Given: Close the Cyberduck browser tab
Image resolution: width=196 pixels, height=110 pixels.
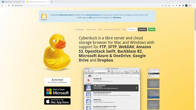Looking at the screenshot, I should tap(48, 2).
